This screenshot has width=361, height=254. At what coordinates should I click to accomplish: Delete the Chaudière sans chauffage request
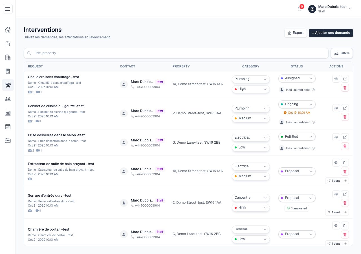[x=345, y=88]
